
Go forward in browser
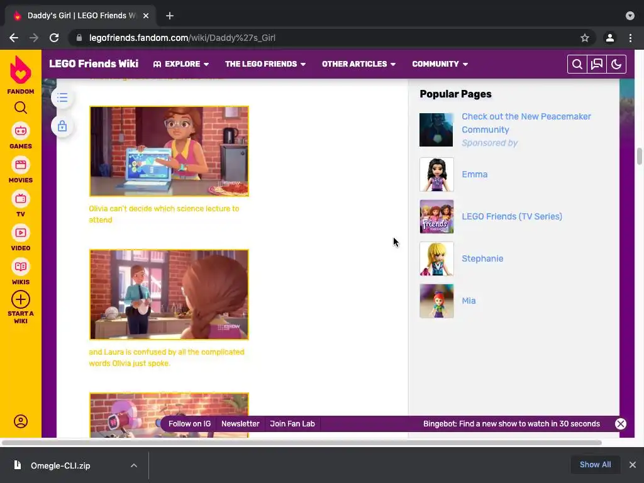[34, 38]
